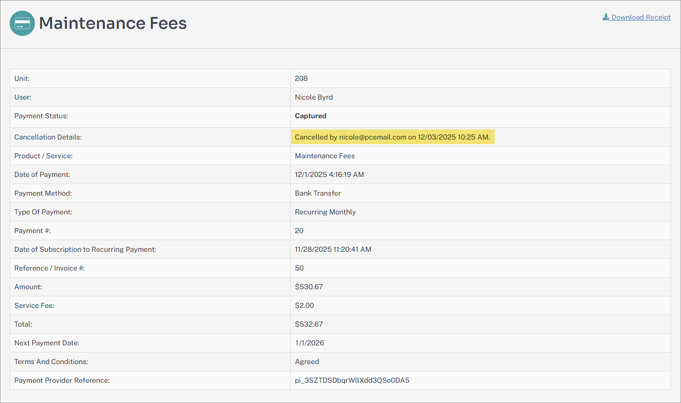The width and height of the screenshot is (681, 403).
Task: Click the Recurring Monthly value
Action: [x=325, y=212]
